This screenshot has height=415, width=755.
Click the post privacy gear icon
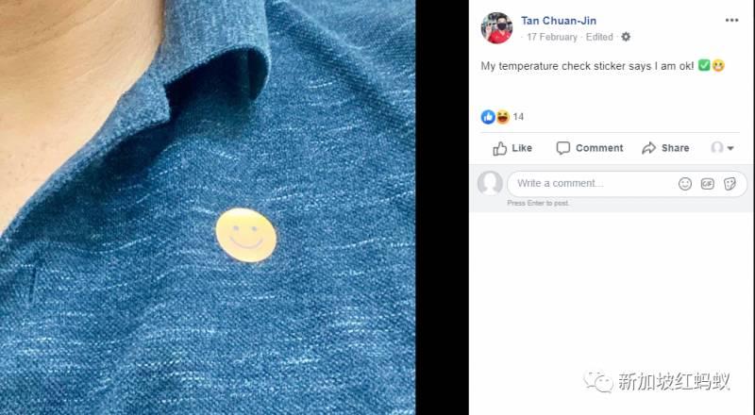626,37
